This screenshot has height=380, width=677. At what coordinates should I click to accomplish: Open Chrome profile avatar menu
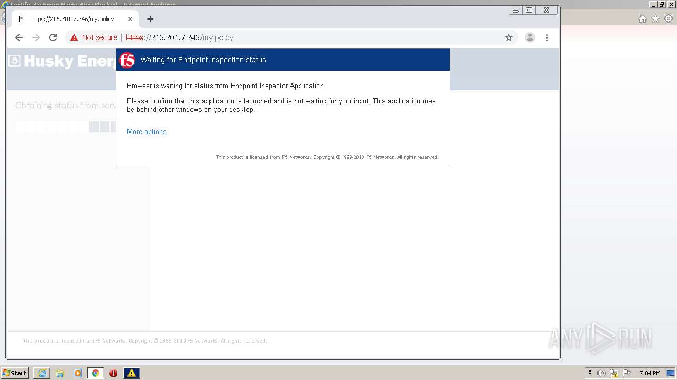[x=530, y=37]
